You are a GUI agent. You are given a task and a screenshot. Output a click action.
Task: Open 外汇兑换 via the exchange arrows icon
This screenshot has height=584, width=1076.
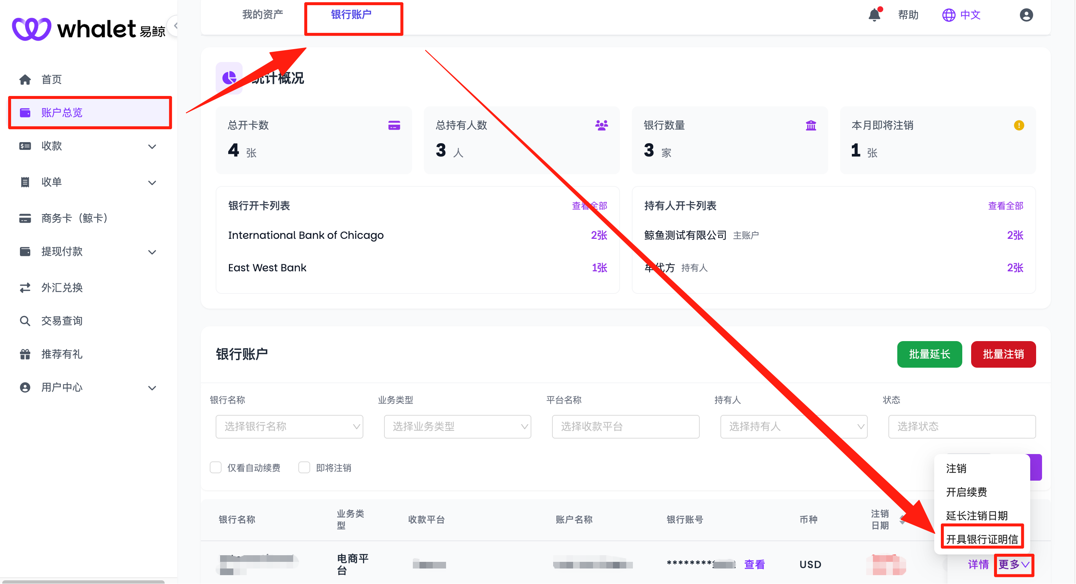point(25,287)
